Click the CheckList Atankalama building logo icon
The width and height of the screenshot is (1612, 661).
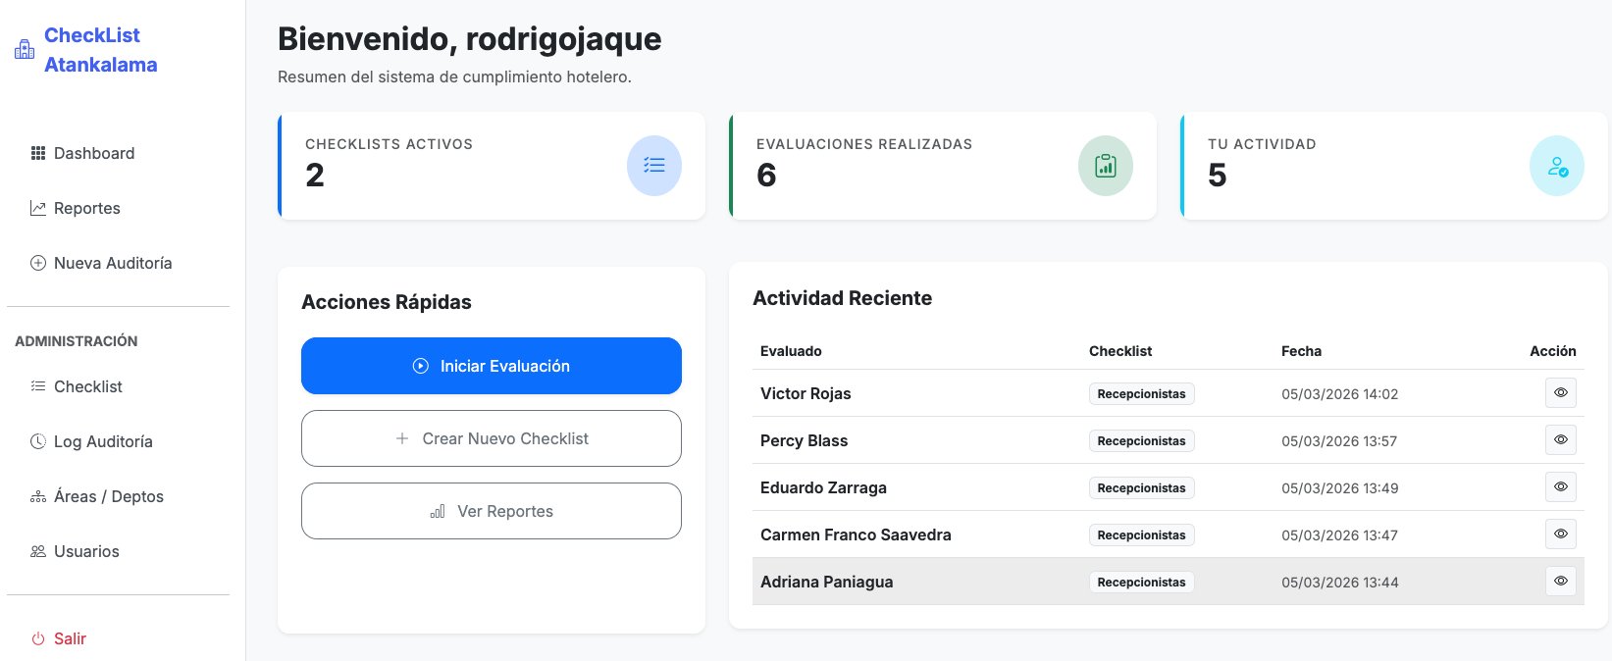pos(25,50)
